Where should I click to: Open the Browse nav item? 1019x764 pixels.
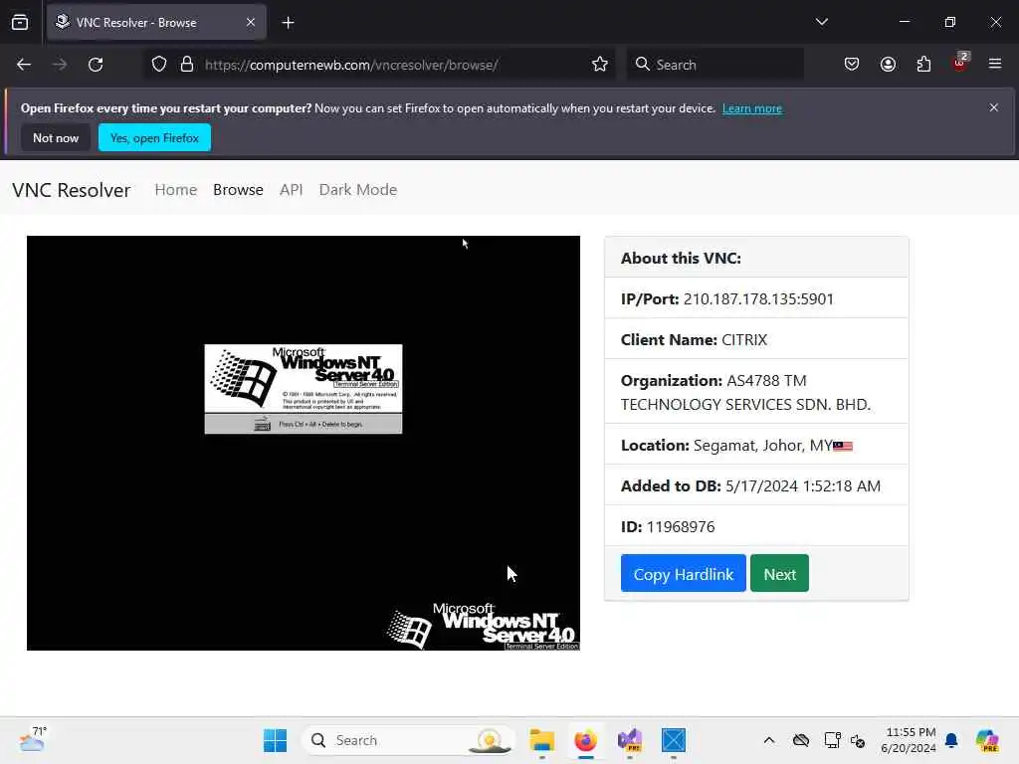(x=238, y=190)
